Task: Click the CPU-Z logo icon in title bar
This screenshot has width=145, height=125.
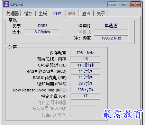Action: tap(6, 4)
